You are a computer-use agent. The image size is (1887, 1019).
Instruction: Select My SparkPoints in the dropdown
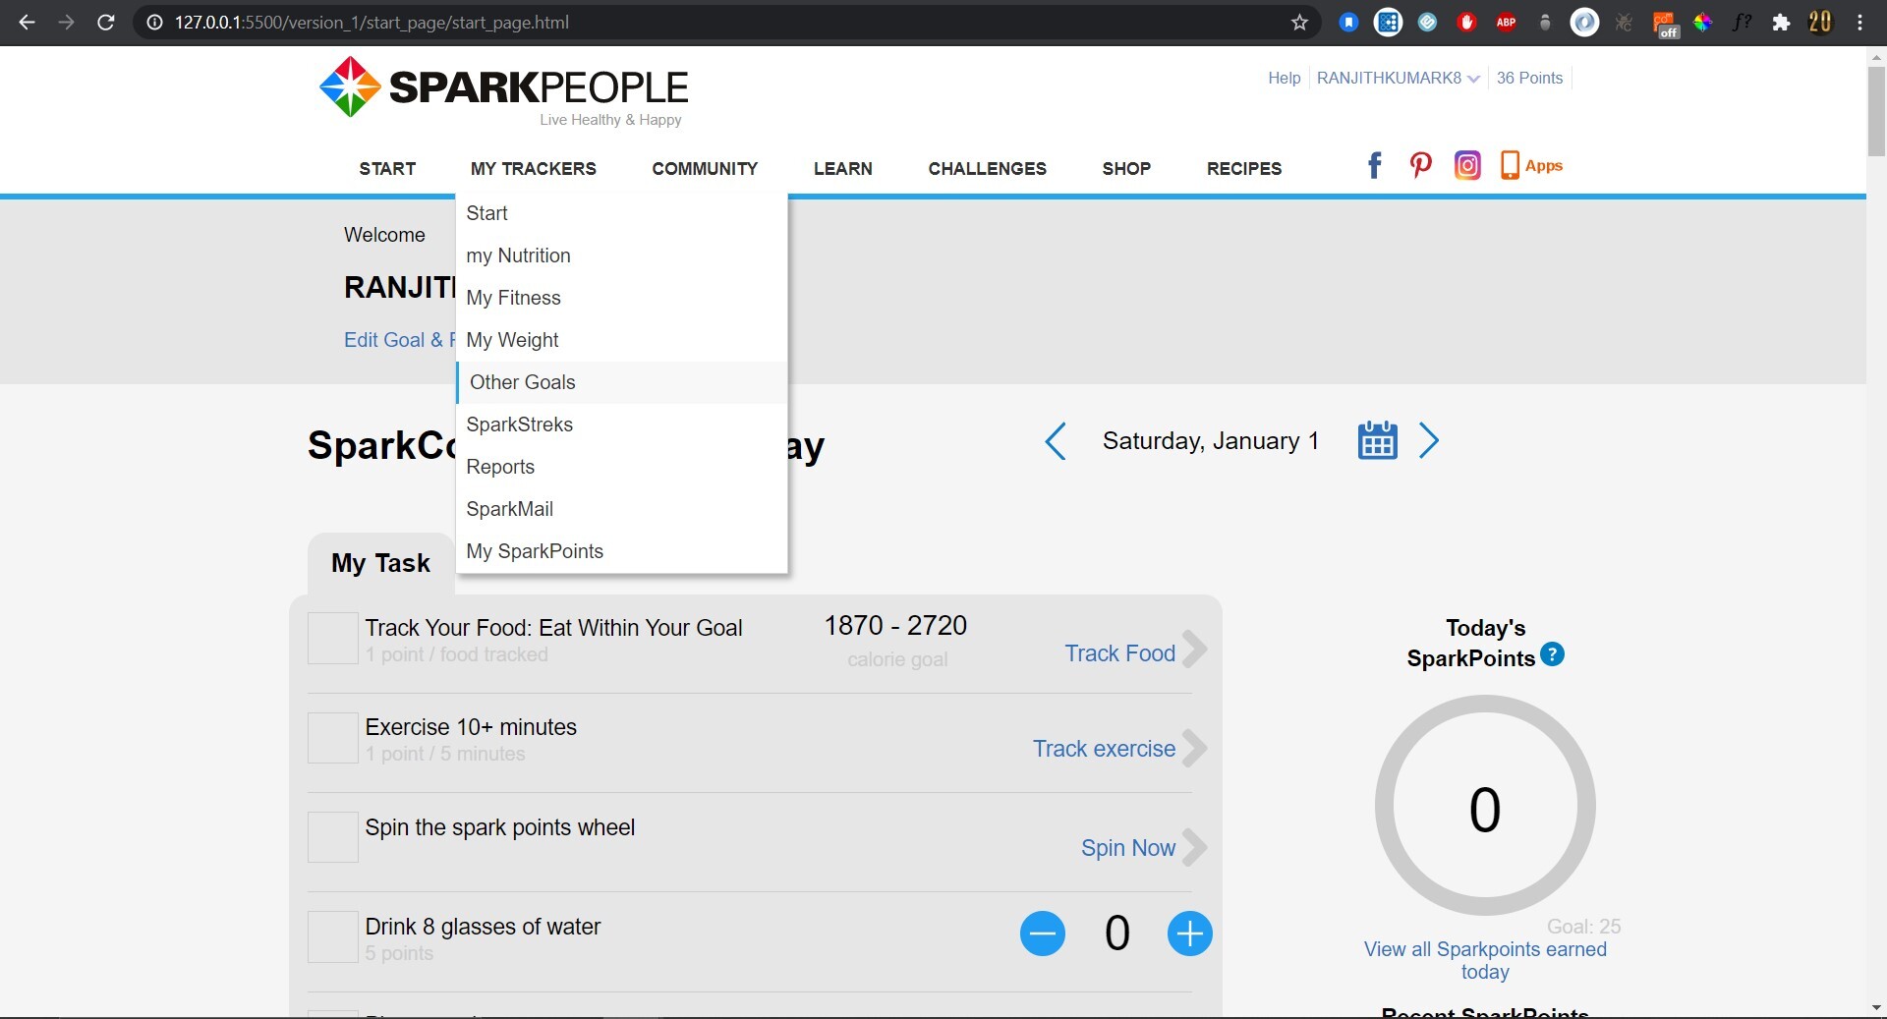pyautogui.click(x=622, y=551)
